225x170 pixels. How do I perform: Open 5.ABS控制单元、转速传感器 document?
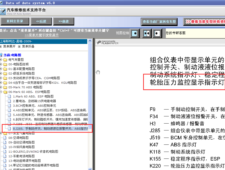pyautogui.click(x=50, y=115)
